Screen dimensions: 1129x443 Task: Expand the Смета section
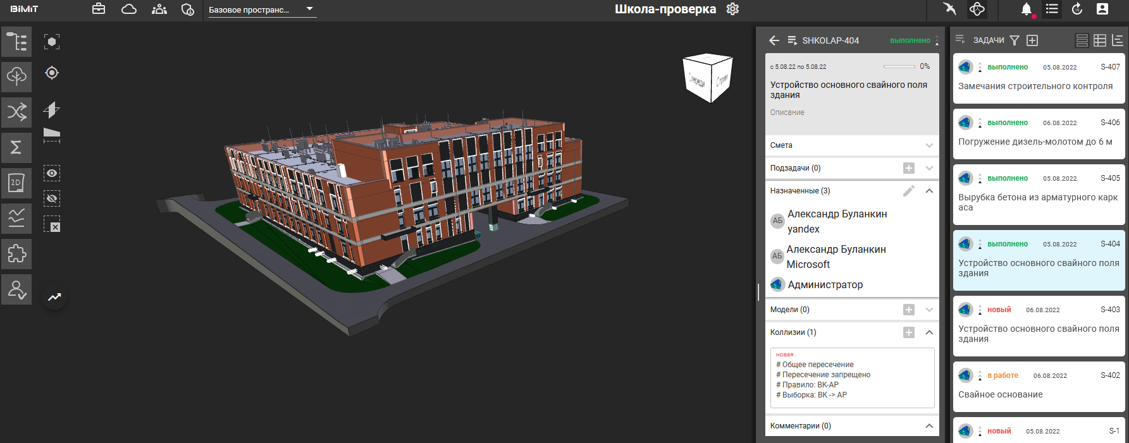[x=929, y=145]
